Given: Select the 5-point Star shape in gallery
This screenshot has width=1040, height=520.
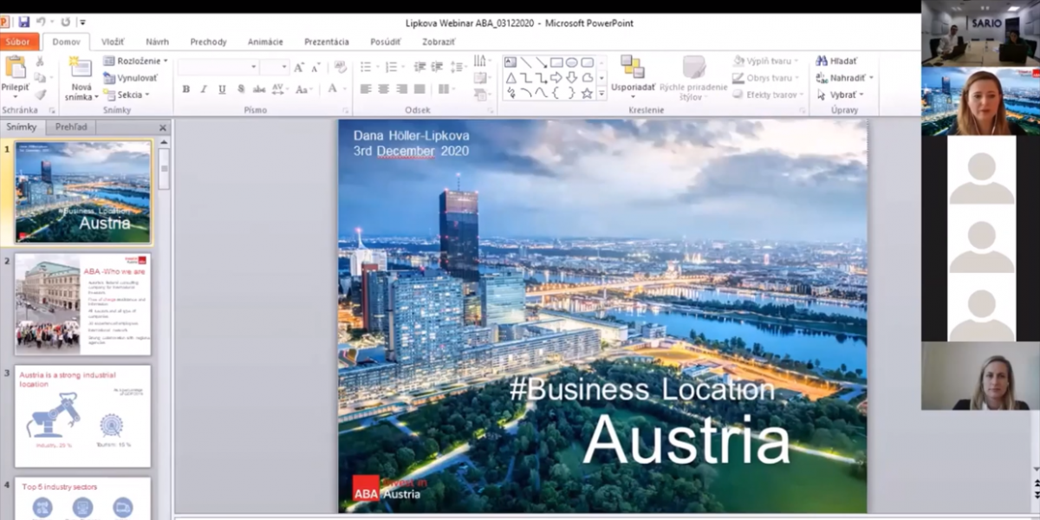Looking at the screenshot, I should tap(587, 94).
